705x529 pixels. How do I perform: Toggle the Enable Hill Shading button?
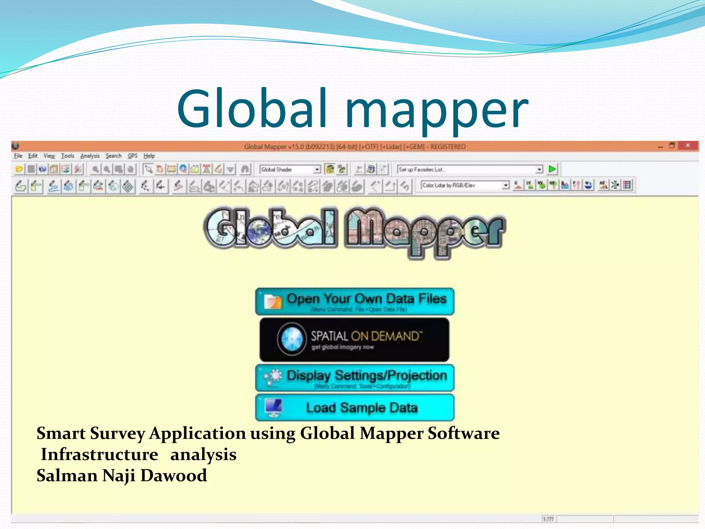(330, 169)
